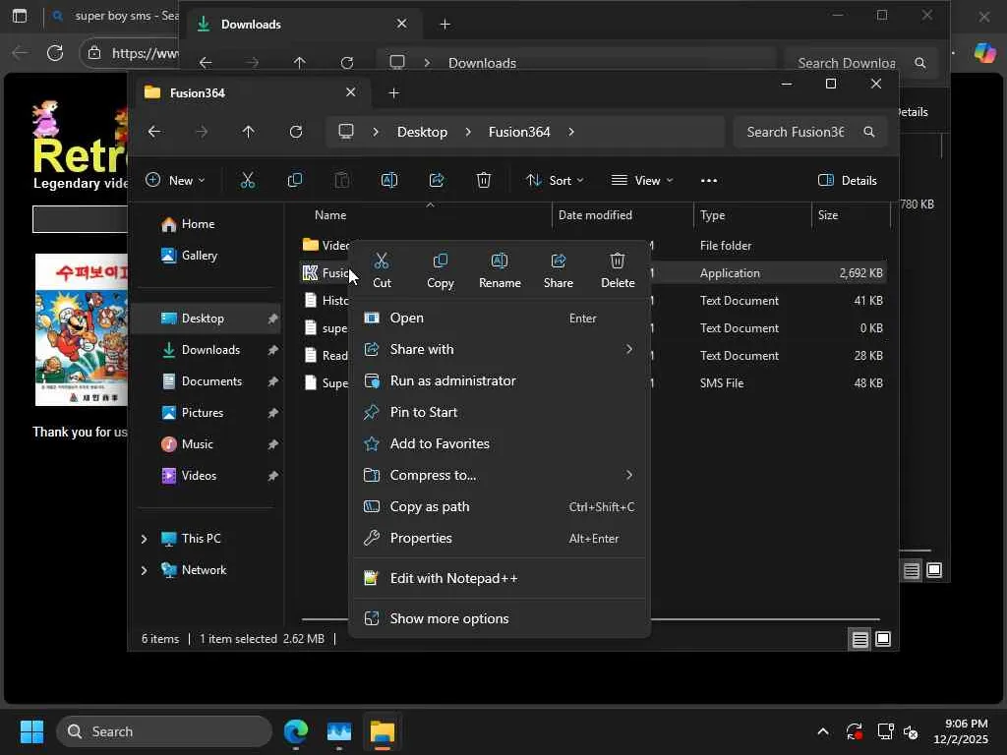Viewport: 1007px width, 755px height.
Task: Switch to details list view layout
Action: (x=859, y=639)
